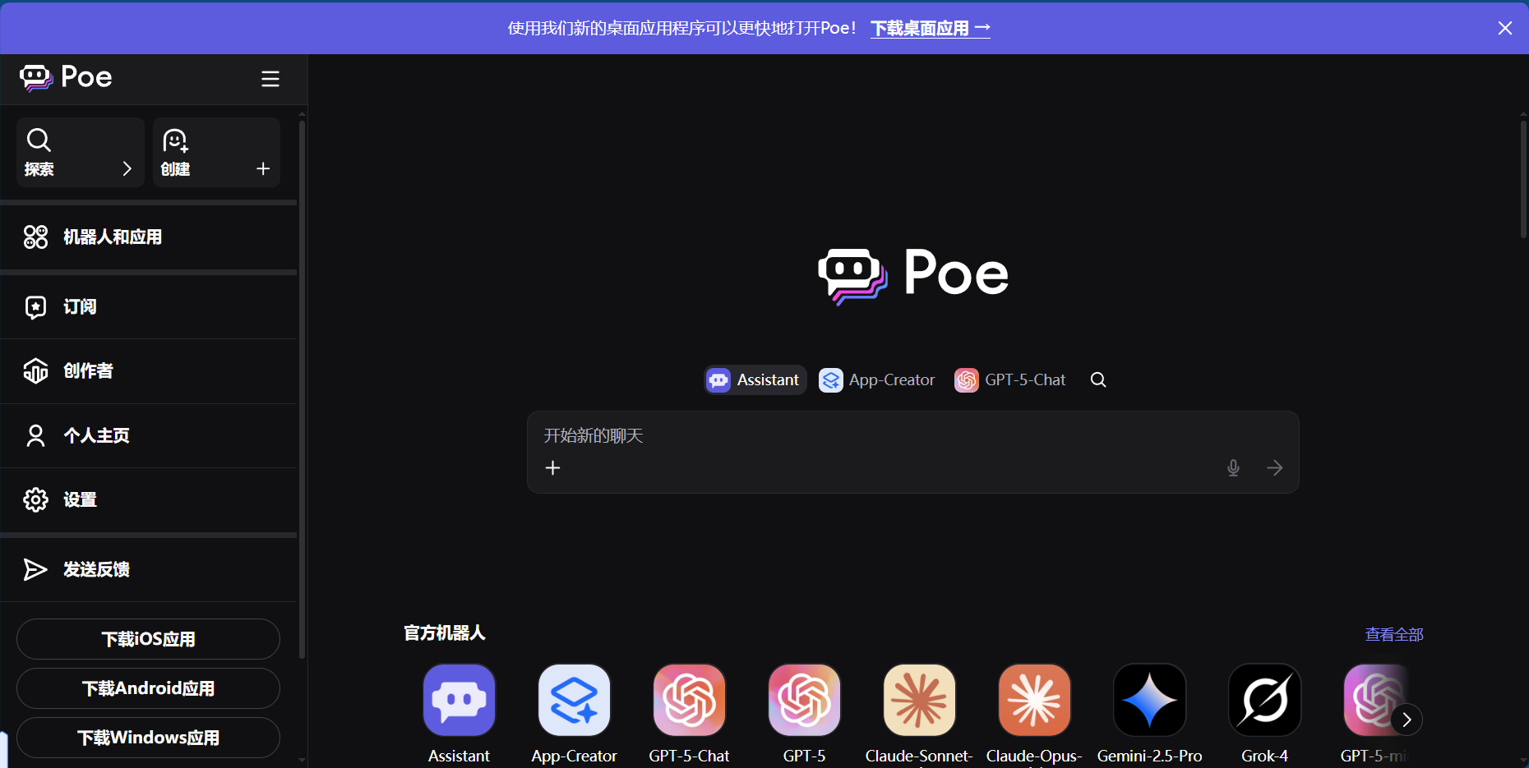The height and width of the screenshot is (768, 1529).
Task: Click the plus attachment icon in chat box
Action: click(x=553, y=467)
